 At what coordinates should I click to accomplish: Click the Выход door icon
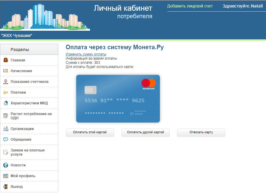click(x=5, y=187)
